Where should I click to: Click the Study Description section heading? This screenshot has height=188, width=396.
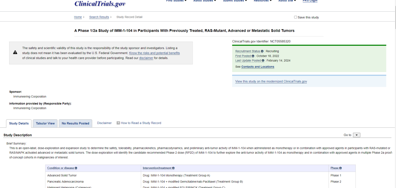point(18,135)
